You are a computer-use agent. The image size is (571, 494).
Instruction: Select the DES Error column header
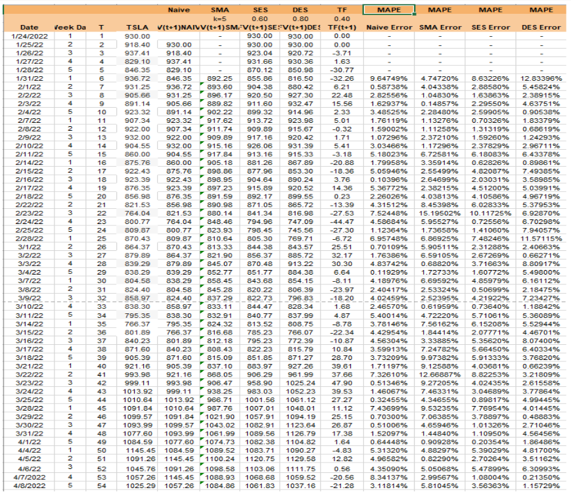tap(541, 28)
